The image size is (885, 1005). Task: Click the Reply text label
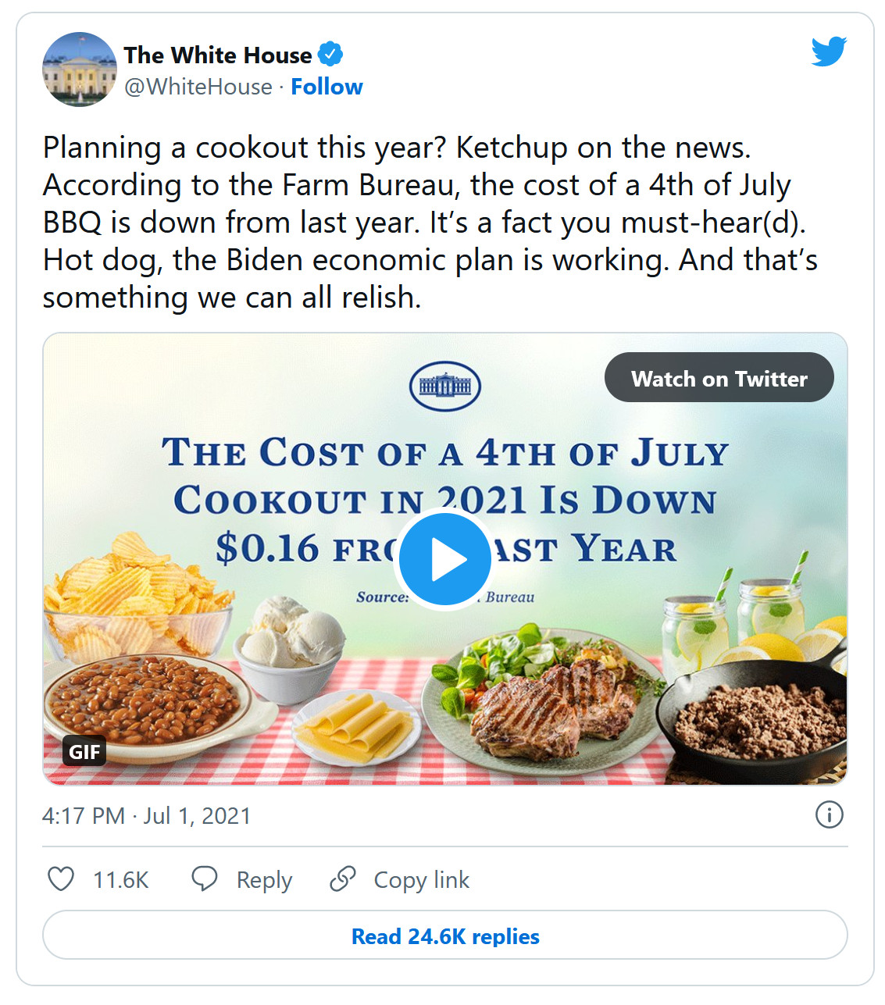pos(264,880)
